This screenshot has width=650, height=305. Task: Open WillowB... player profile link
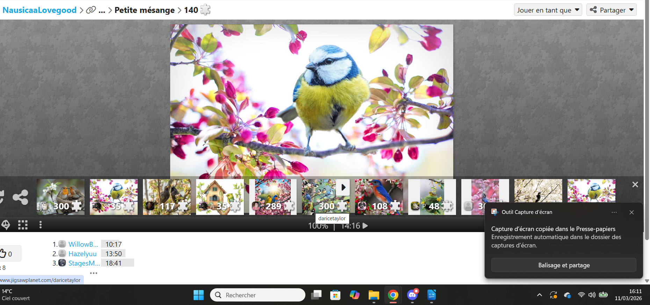tap(83, 244)
